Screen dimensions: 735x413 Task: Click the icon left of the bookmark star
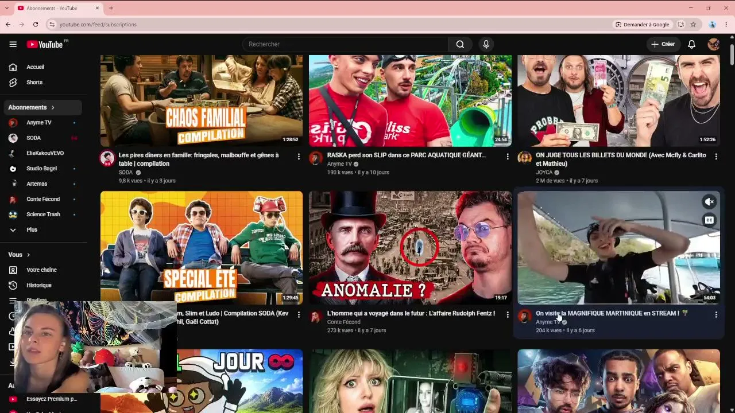[680, 25]
